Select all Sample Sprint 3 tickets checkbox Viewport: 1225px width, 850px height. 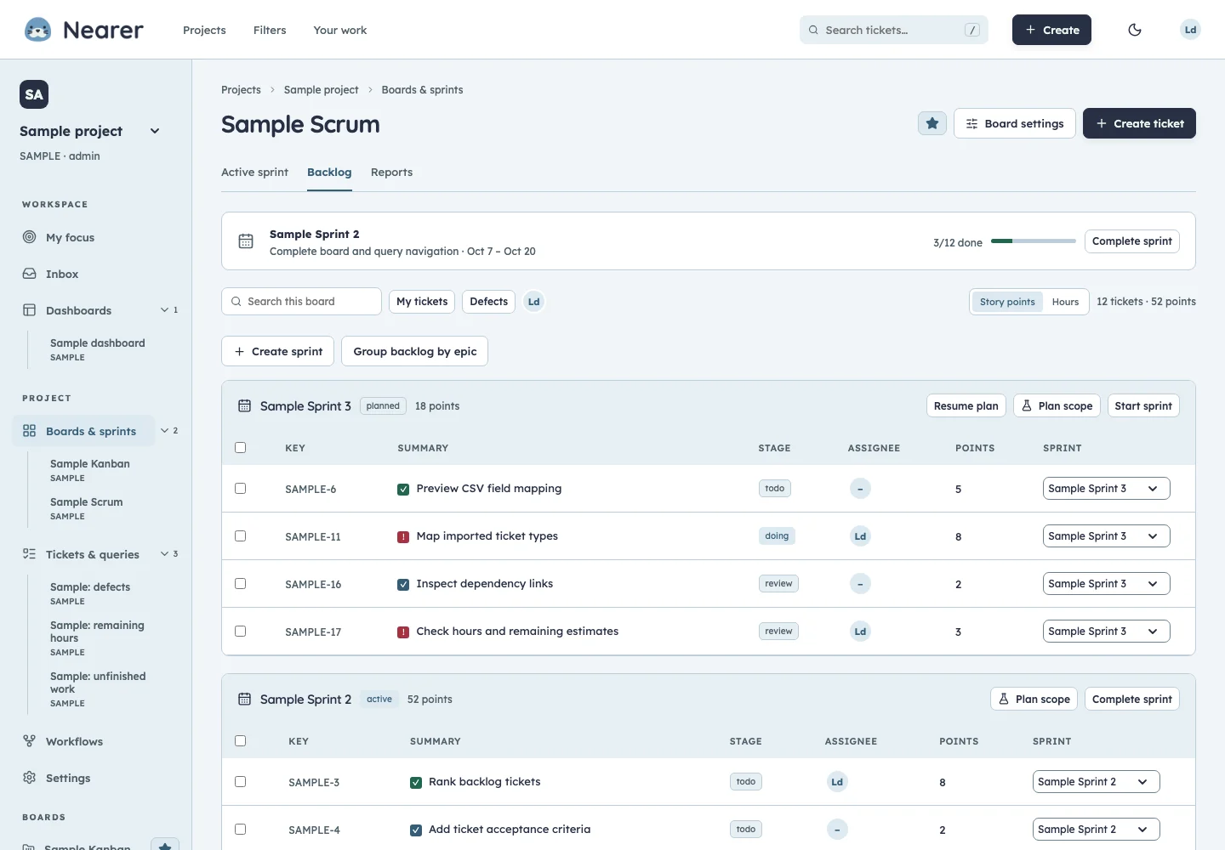(x=241, y=448)
